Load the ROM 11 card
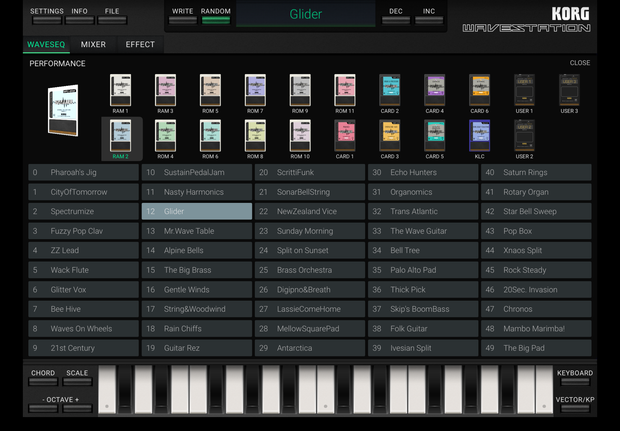This screenshot has height=431, width=620. tap(345, 90)
